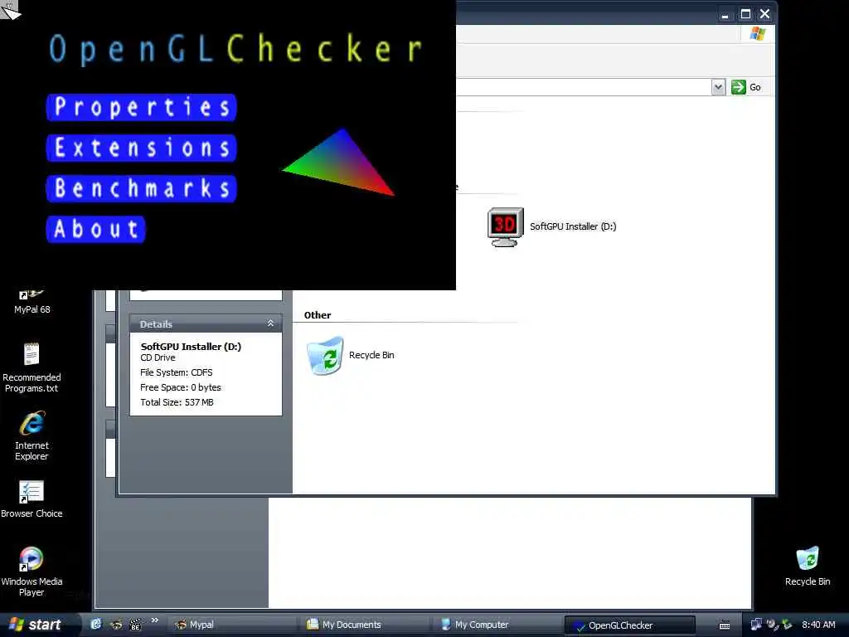This screenshot has height=637, width=849.
Task: Launch Internet Explorer desktop icon
Action: [x=32, y=436]
